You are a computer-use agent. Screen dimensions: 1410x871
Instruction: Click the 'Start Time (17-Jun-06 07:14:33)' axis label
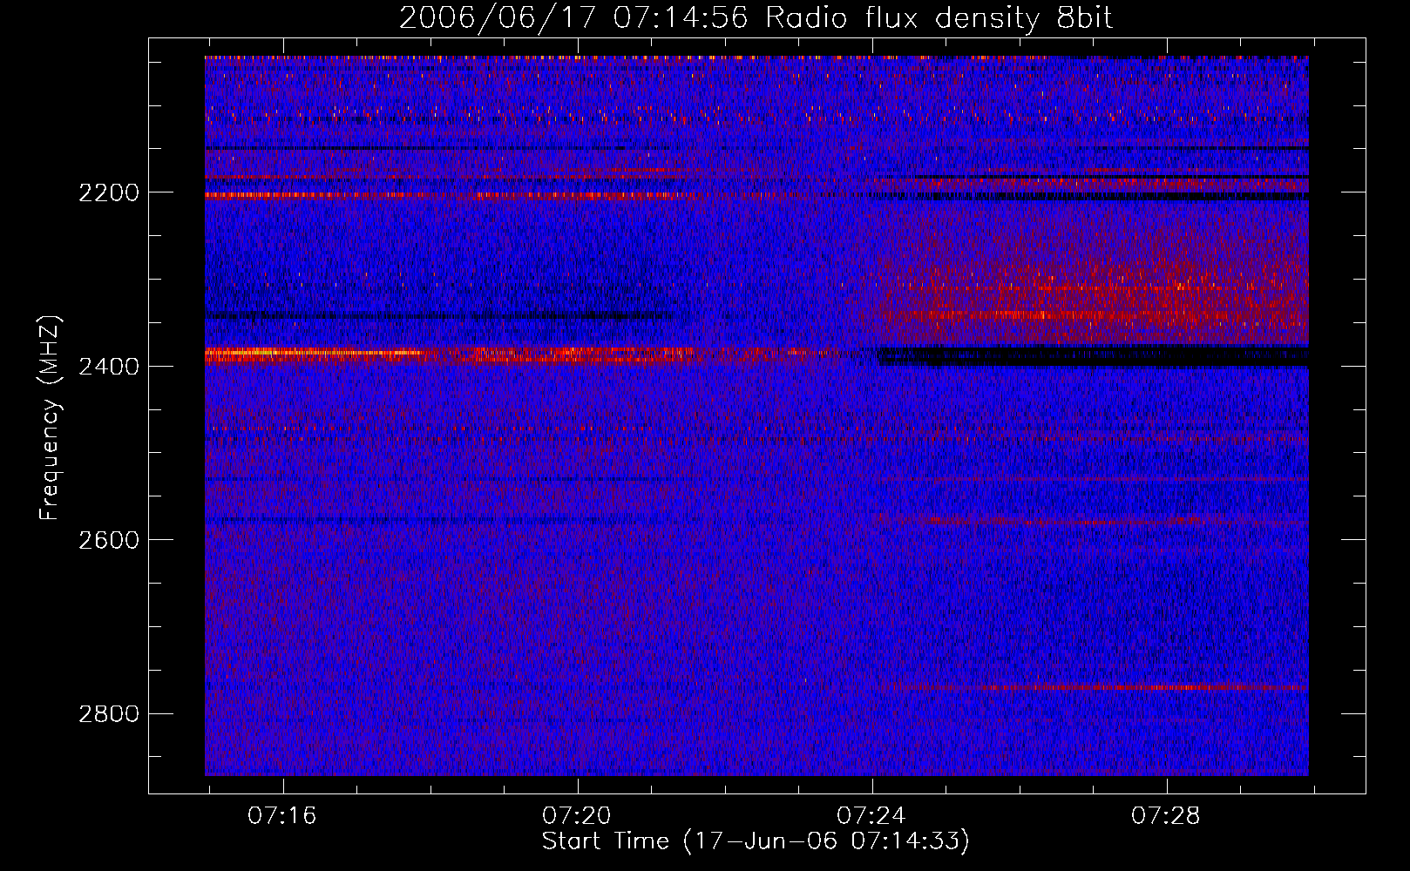tap(756, 841)
